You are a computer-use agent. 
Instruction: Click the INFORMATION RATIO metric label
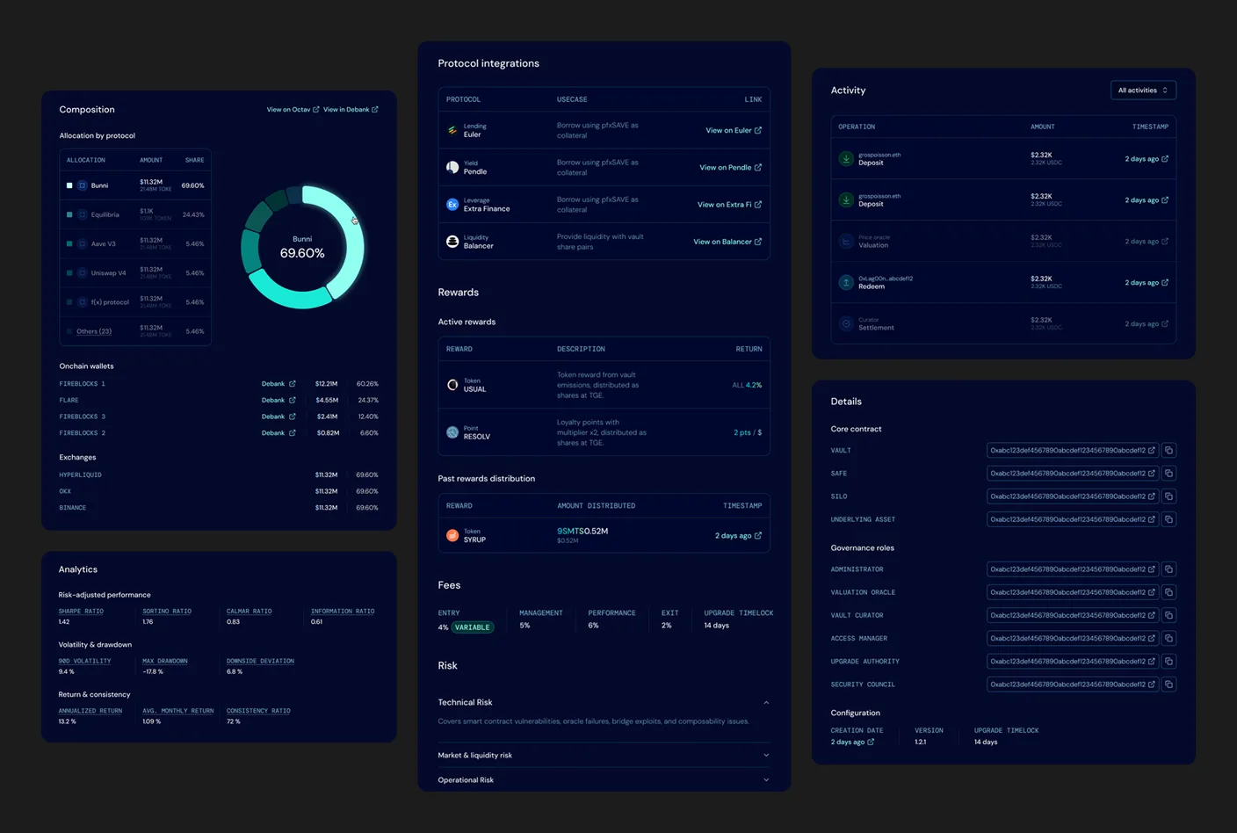pos(343,611)
